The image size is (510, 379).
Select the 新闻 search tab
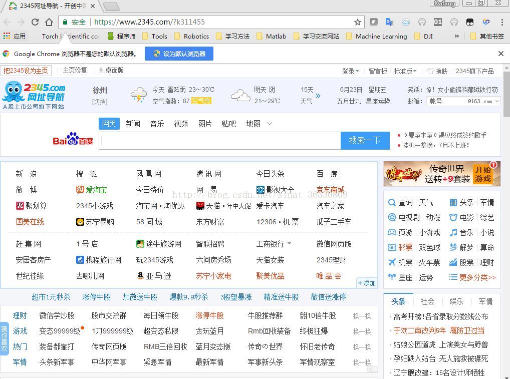pos(133,124)
